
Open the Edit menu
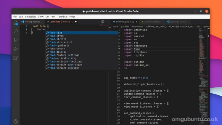click(21, 17)
